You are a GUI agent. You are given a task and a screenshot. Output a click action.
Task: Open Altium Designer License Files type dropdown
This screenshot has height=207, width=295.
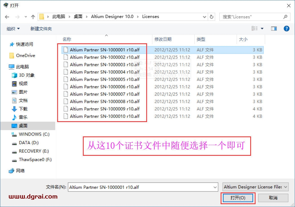[255, 187]
